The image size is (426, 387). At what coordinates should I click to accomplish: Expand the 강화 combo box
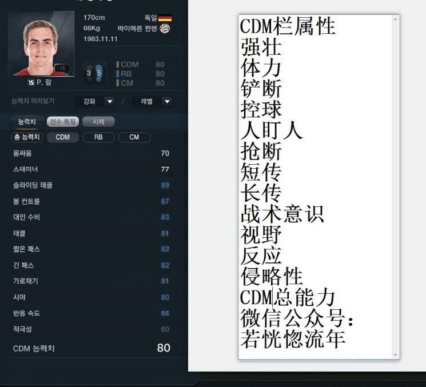pyautogui.click(x=95, y=102)
